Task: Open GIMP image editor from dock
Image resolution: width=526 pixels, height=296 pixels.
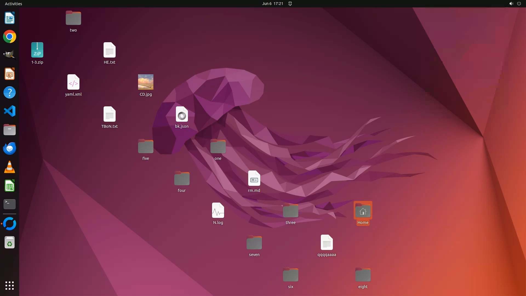Action: 10,55
